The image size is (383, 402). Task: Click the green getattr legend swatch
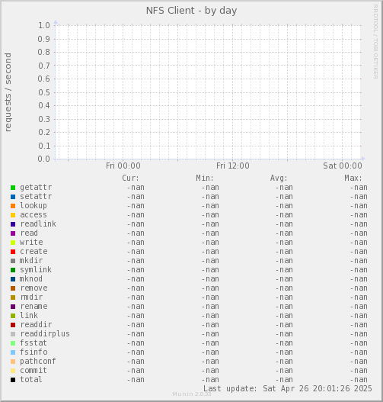coord(13,188)
